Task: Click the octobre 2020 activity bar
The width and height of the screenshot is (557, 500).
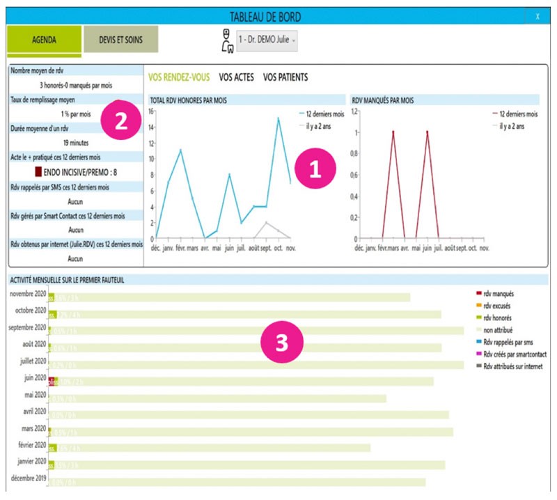Action: 244,314
